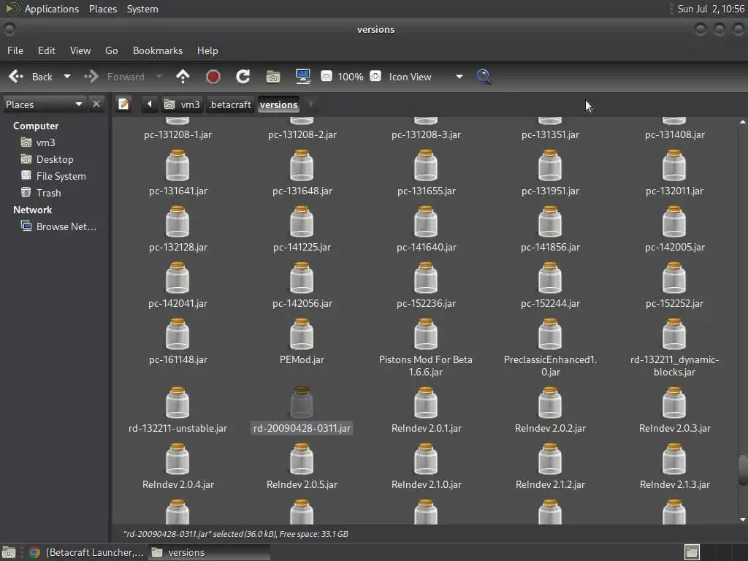Open the File menu
This screenshot has height=561, width=748.
coord(15,50)
